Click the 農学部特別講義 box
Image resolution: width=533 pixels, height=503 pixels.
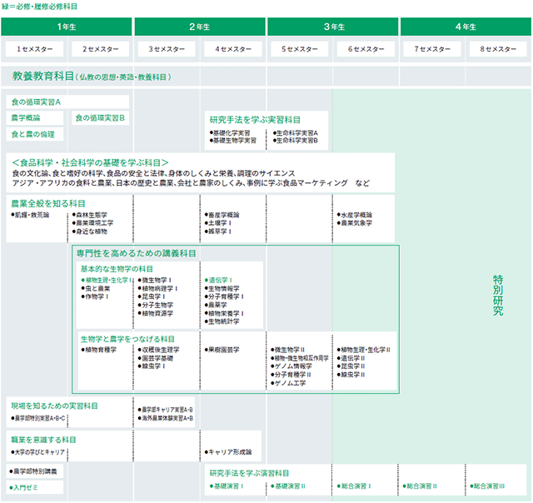click(35, 471)
